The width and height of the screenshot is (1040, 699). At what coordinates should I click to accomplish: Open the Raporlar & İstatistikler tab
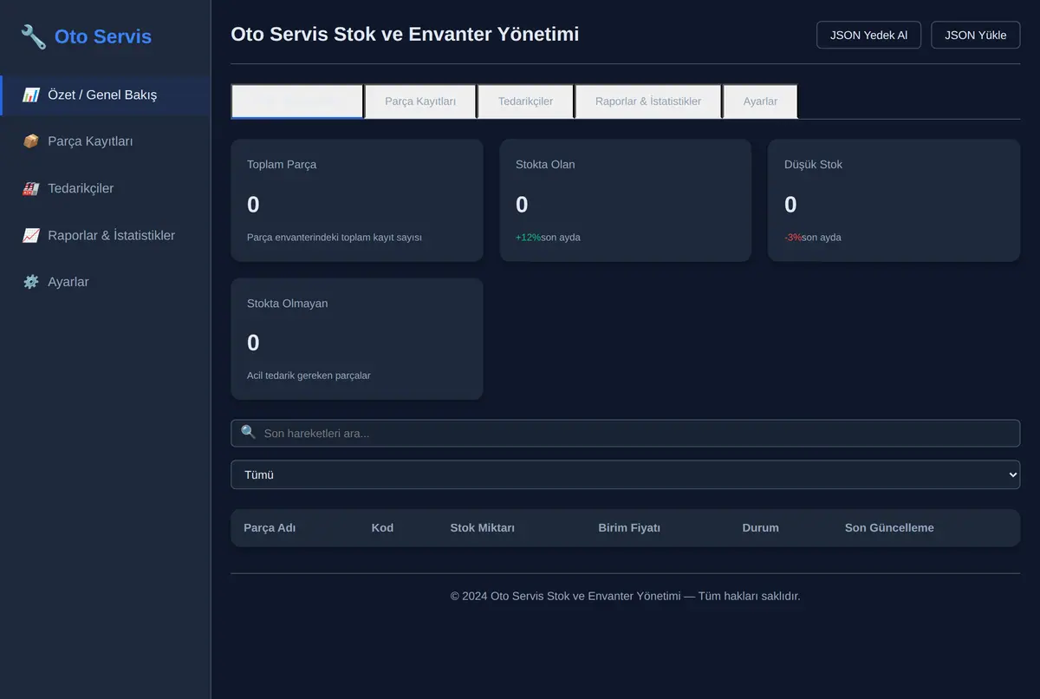(x=648, y=101)
